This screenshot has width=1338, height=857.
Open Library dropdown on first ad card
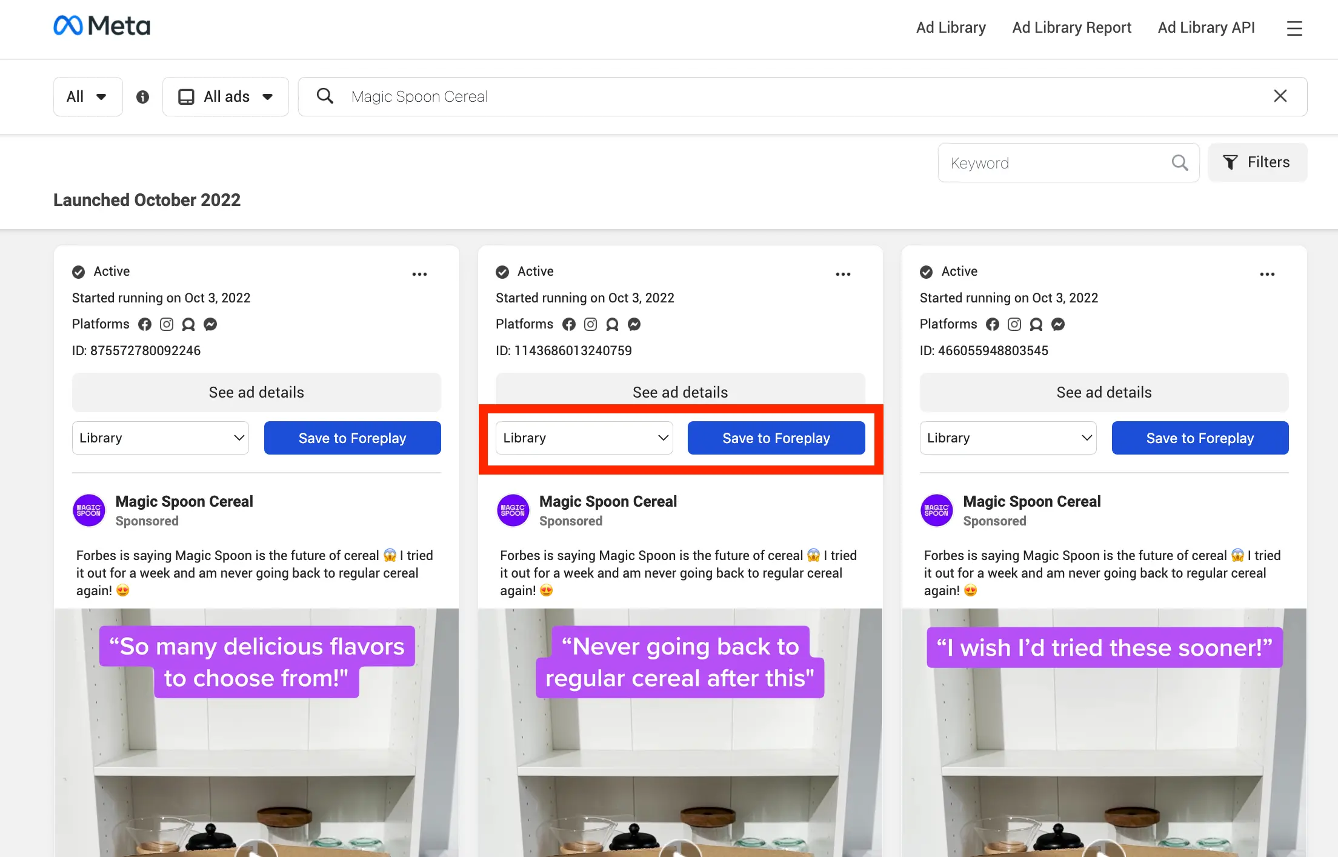(161, 438)
